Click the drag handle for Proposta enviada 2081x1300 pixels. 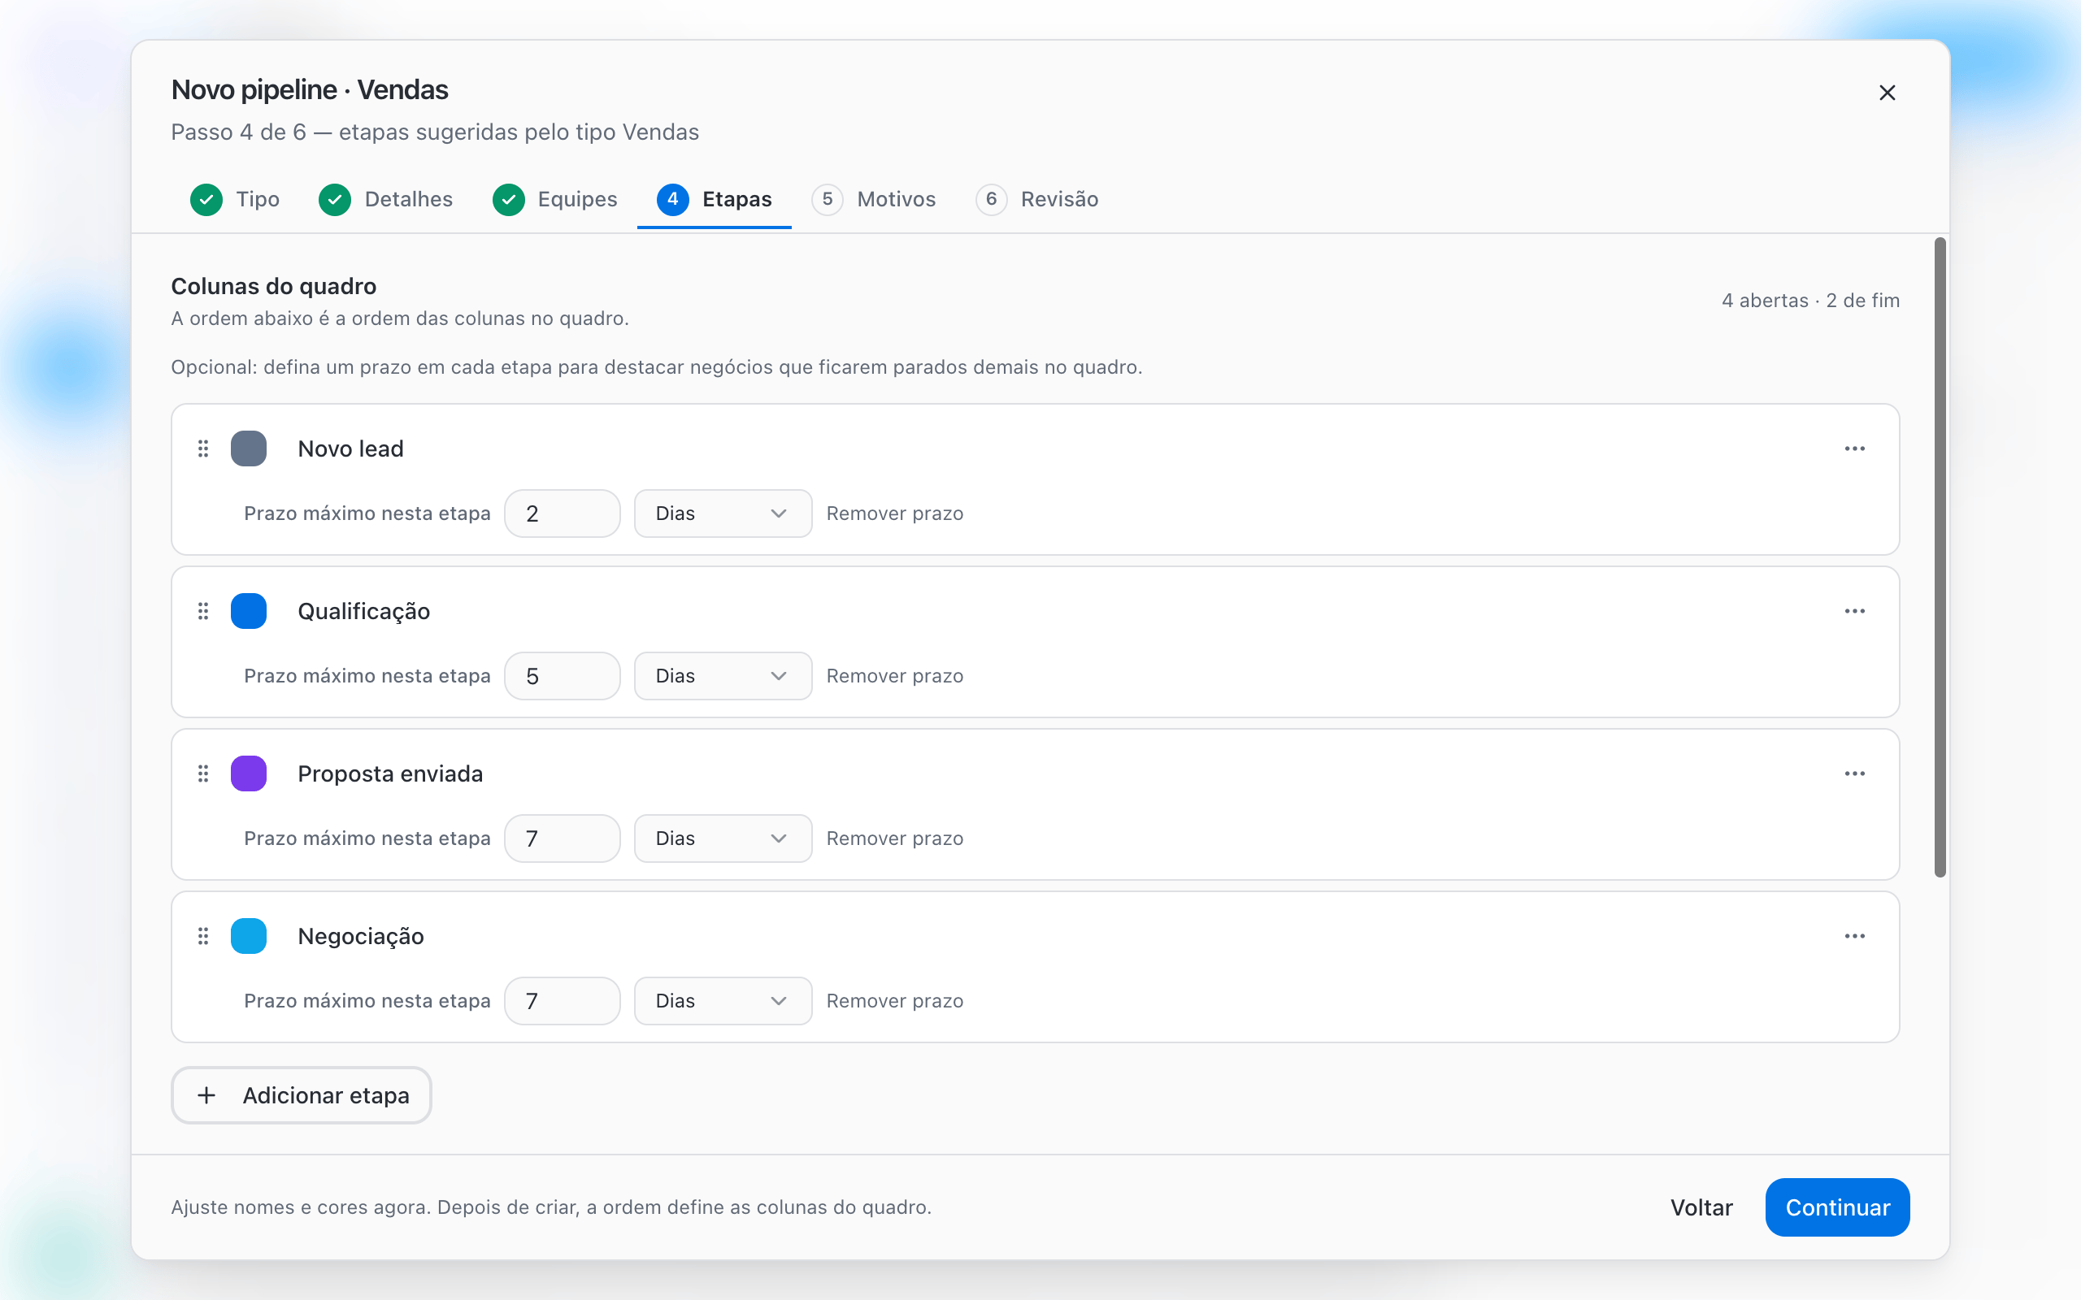click(x=203, y=773)
